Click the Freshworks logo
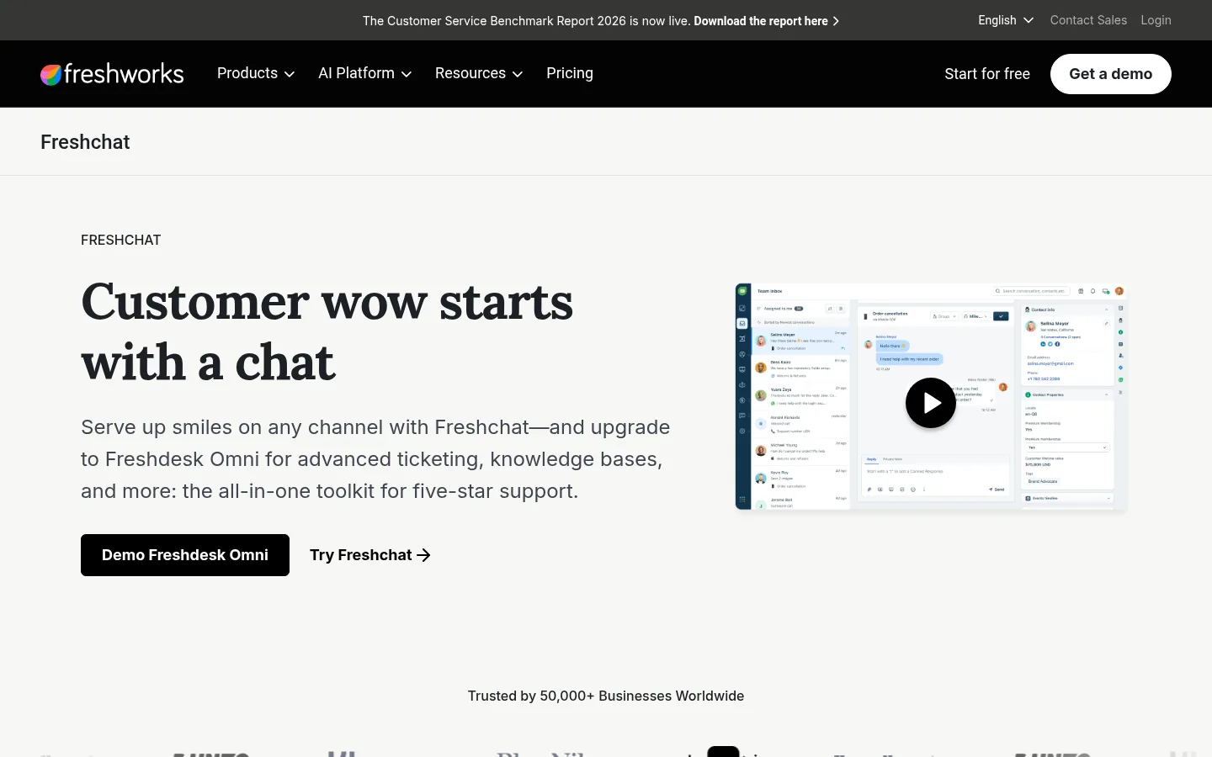 [x=112, y=74]
